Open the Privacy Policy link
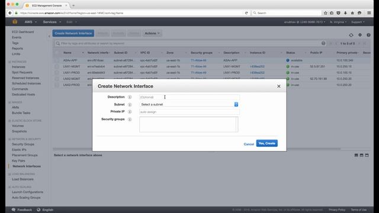 (x=337, y=209)
